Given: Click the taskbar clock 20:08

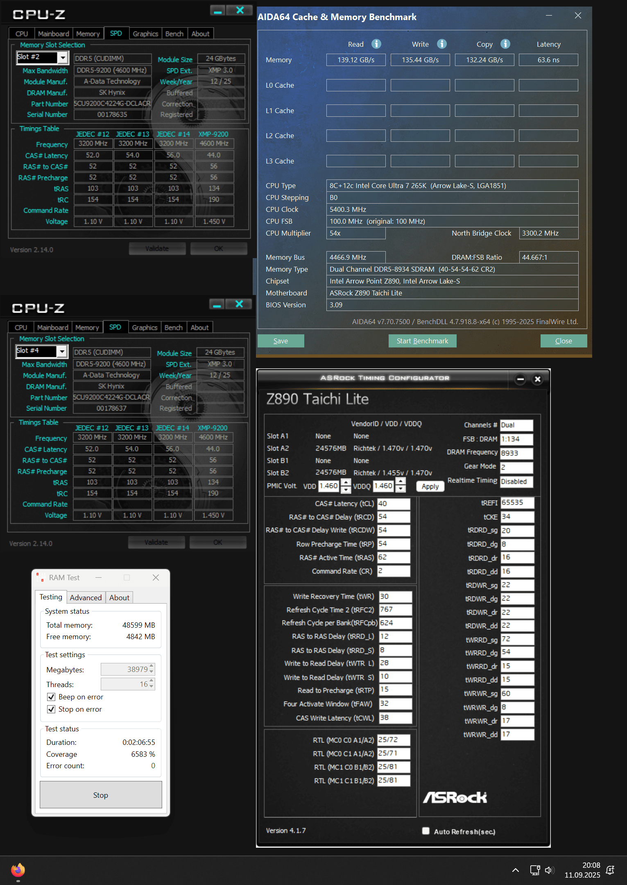Looking at the screenshot, I should (x=591, y=865).
